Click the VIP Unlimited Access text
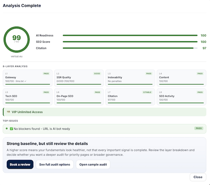 click(27, 112)
